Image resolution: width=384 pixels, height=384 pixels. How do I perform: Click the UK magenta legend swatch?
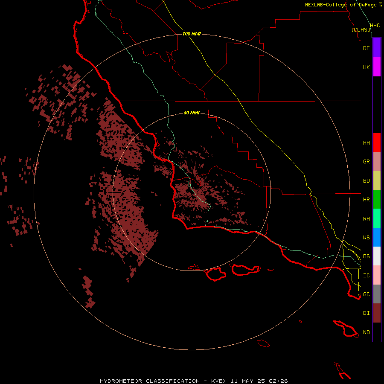[x=377, y=67]
